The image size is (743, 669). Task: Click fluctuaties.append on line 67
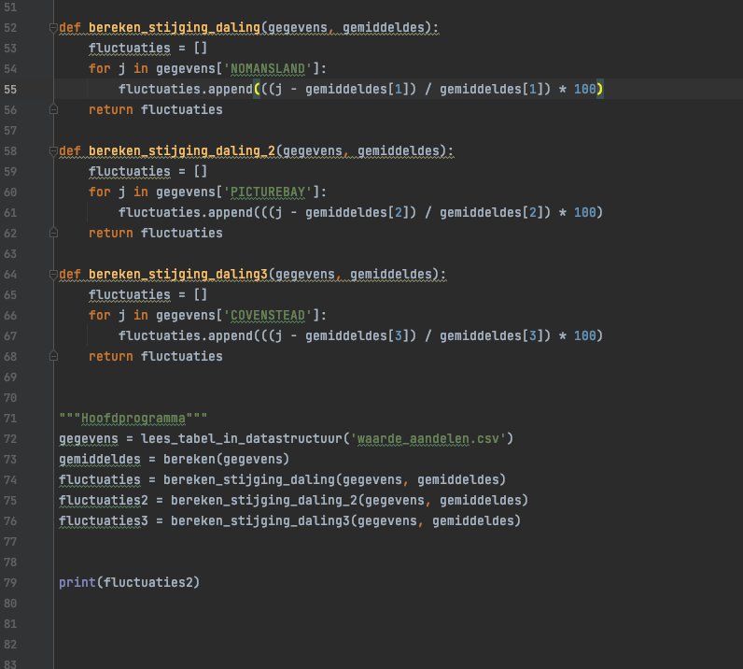[x=186, y=336]
